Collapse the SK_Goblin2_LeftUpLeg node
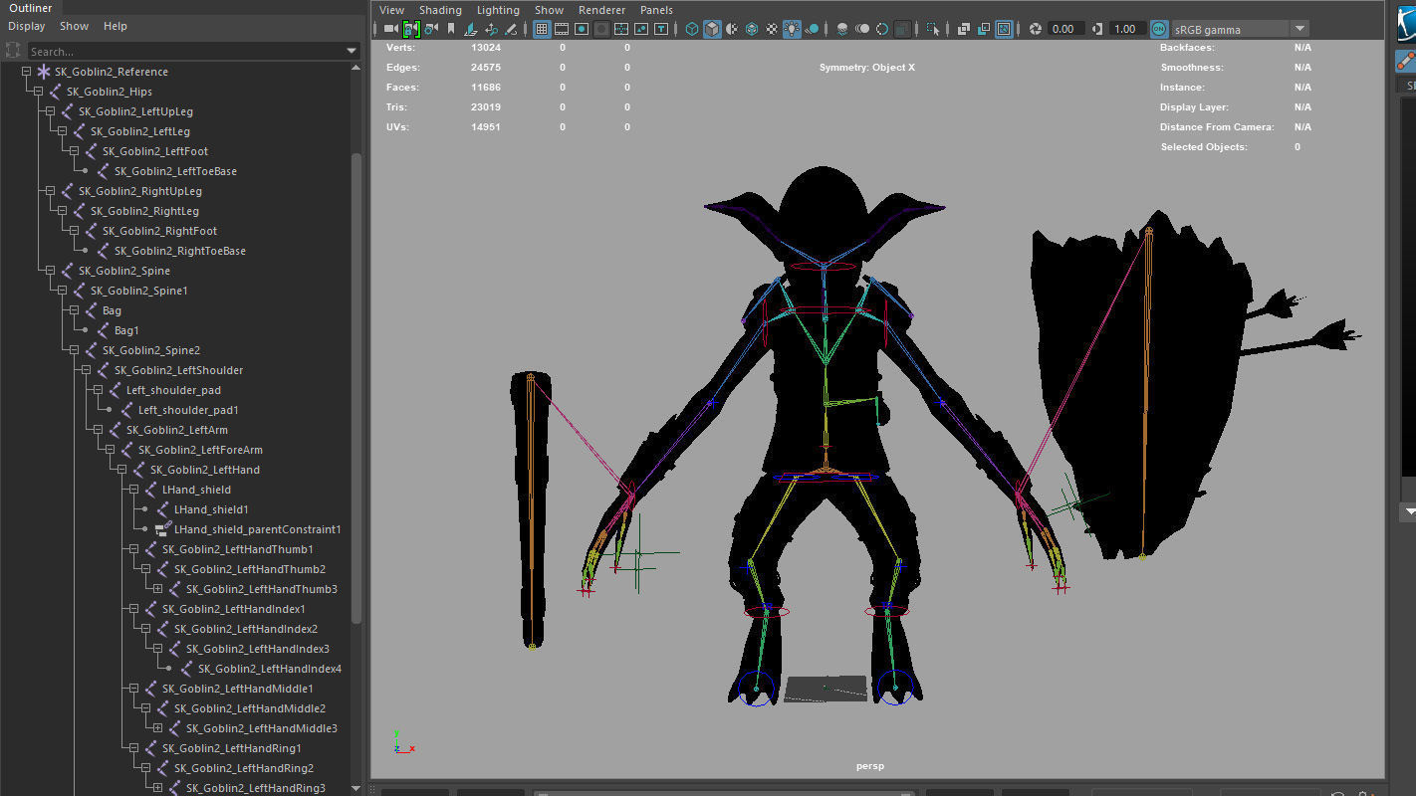The height and width of the screenshot is (796, 1416). click(x=51, y=111)
